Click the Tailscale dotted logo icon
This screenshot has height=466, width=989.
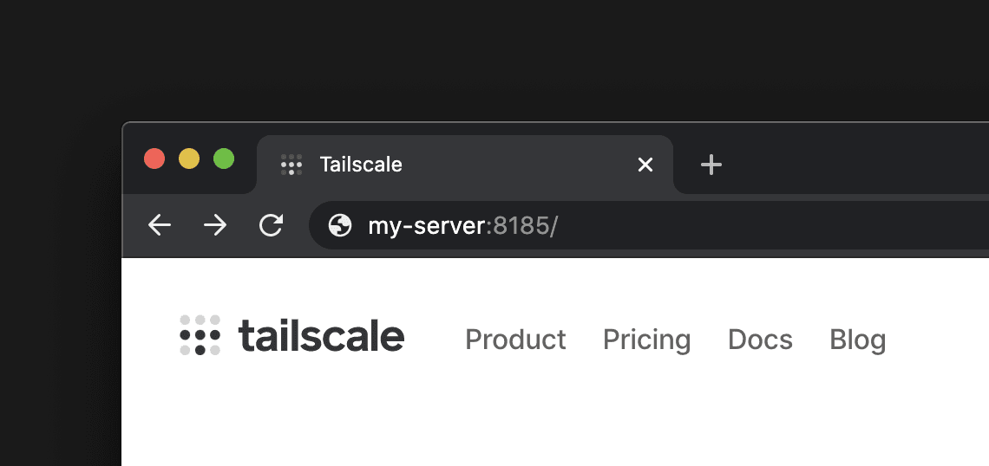point(200,335)
